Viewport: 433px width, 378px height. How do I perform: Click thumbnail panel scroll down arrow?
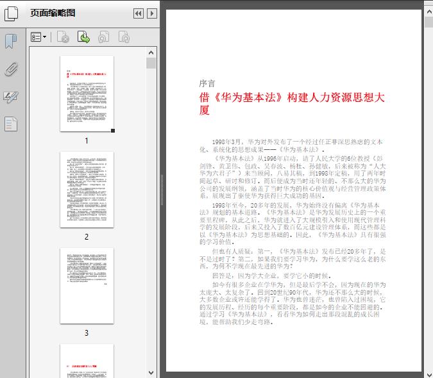151,373
